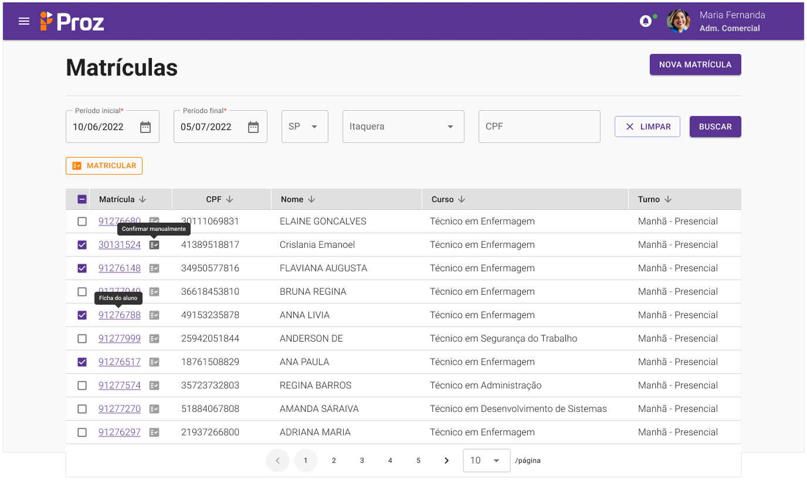This screenshot has height=491, width=807.
Task: Open the rows per page dropdown
Action: tap(486, 461)
